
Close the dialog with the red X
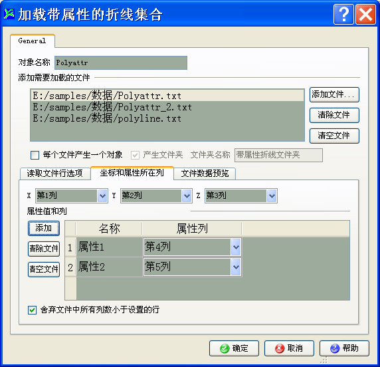tap(365, 15)
